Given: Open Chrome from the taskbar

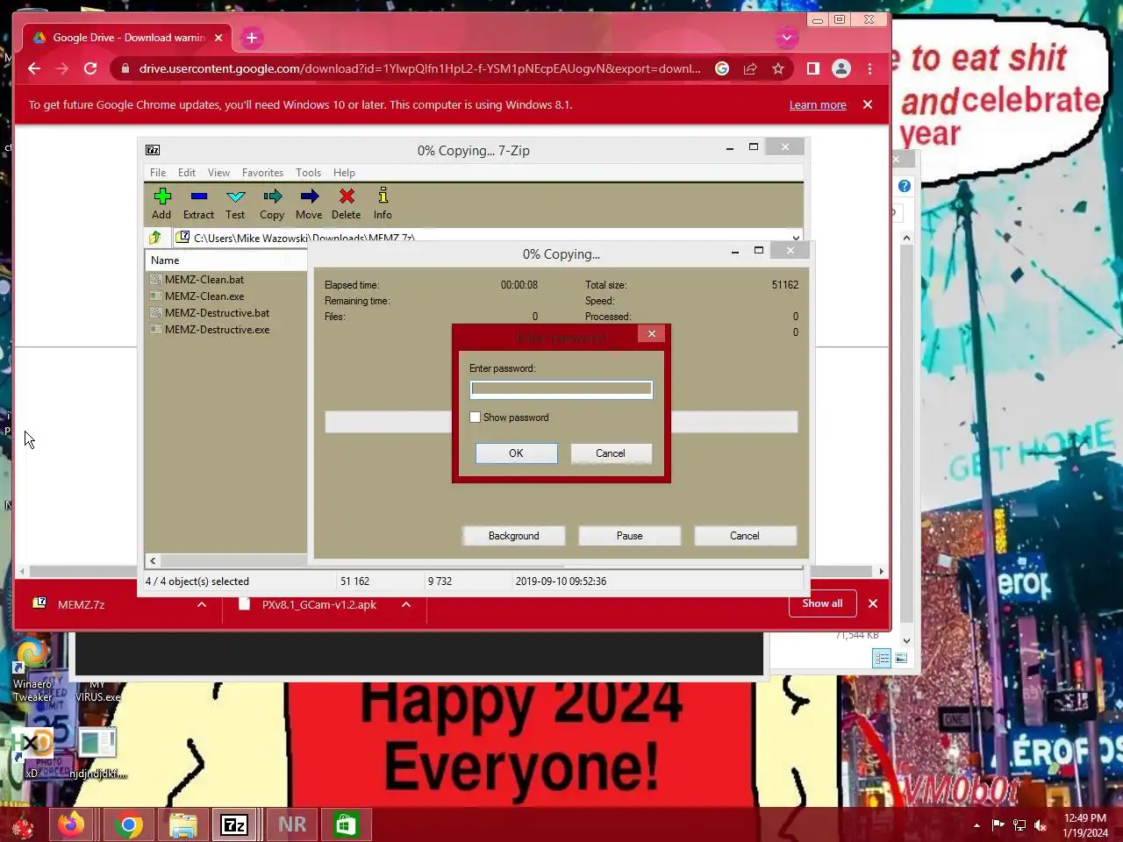Looking at the screenshot, I should click(129, 824).
